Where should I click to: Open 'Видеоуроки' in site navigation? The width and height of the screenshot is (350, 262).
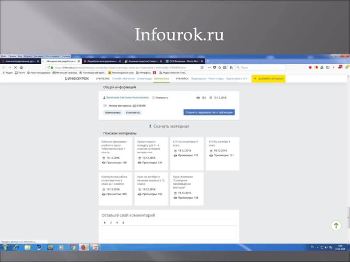[x=199, y=79]
